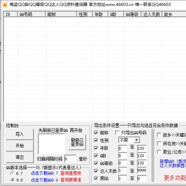
Task: Click the 年龄 minimum value field
Action: 123,148
